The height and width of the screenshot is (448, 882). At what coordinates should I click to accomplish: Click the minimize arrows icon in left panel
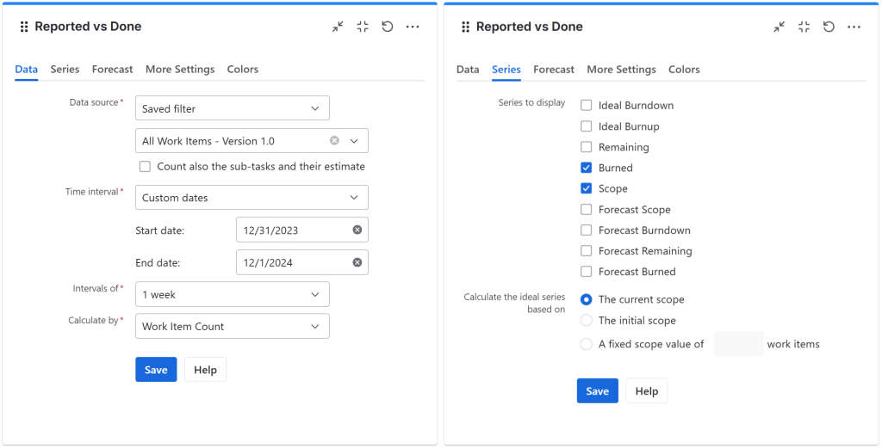338,27
